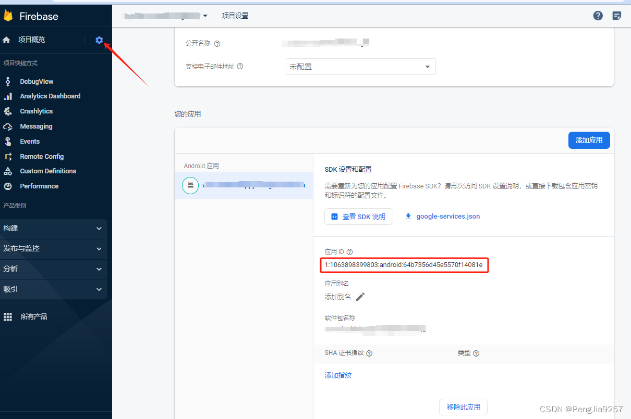Open the project selector dropdown arrow
The height and width of the screenshot is (419, 631).
[x=205, y=16]
